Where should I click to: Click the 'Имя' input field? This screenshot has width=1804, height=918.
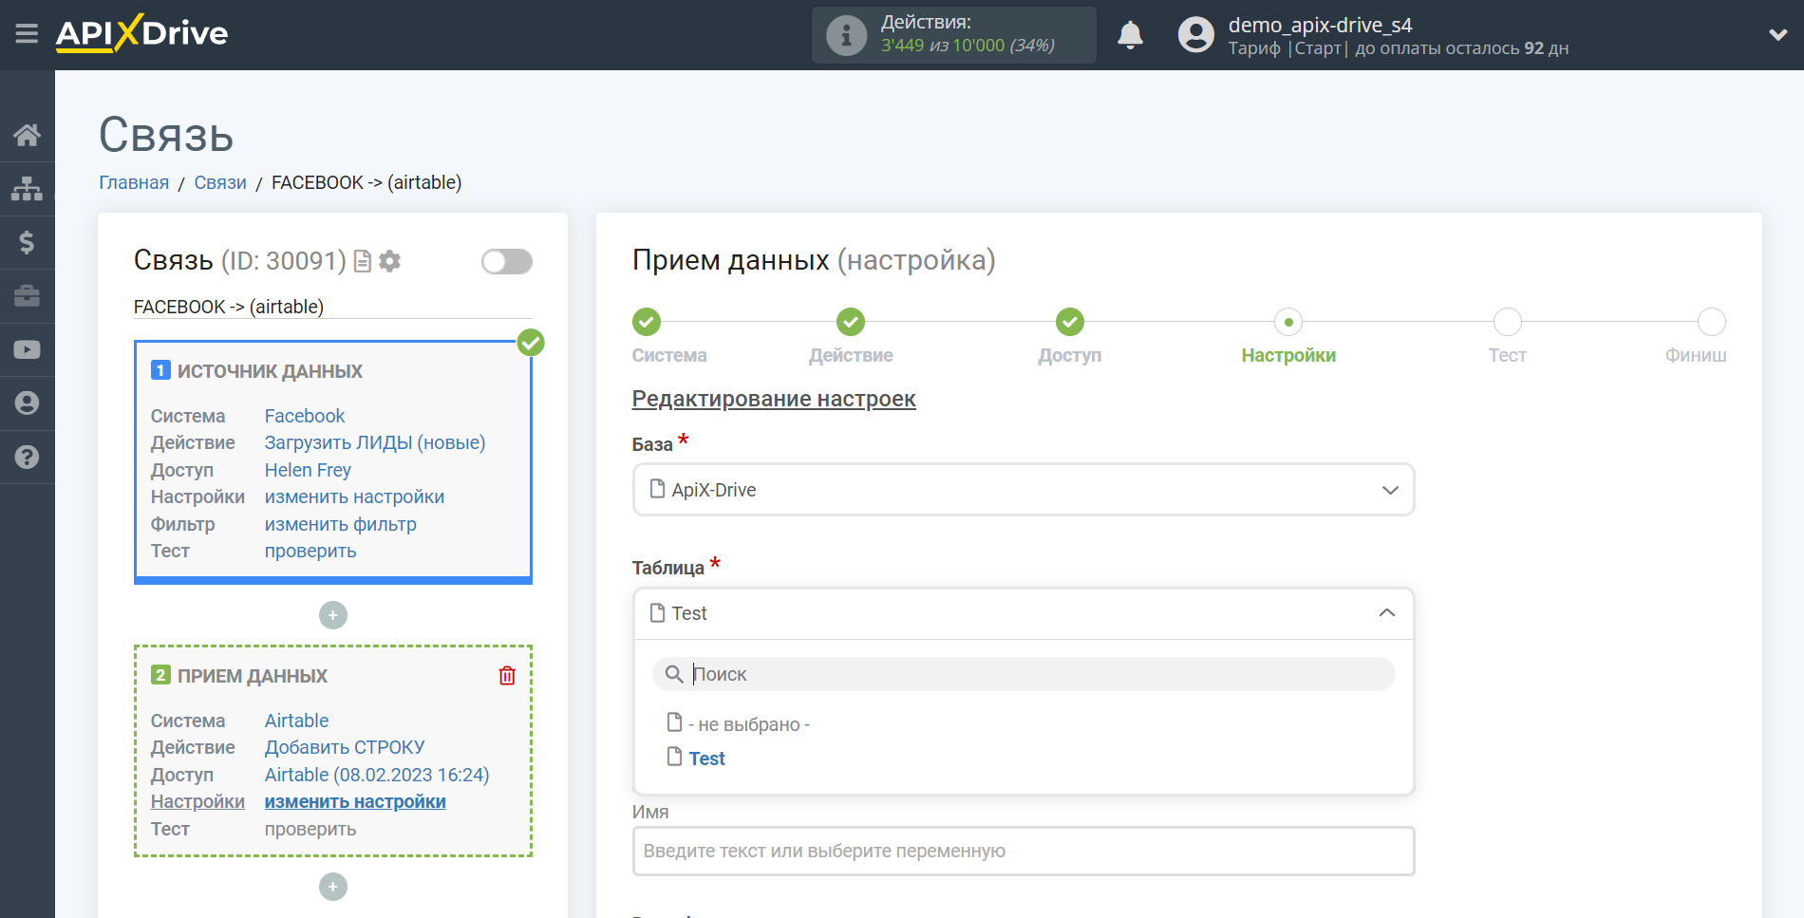[x=1024, y=851]
